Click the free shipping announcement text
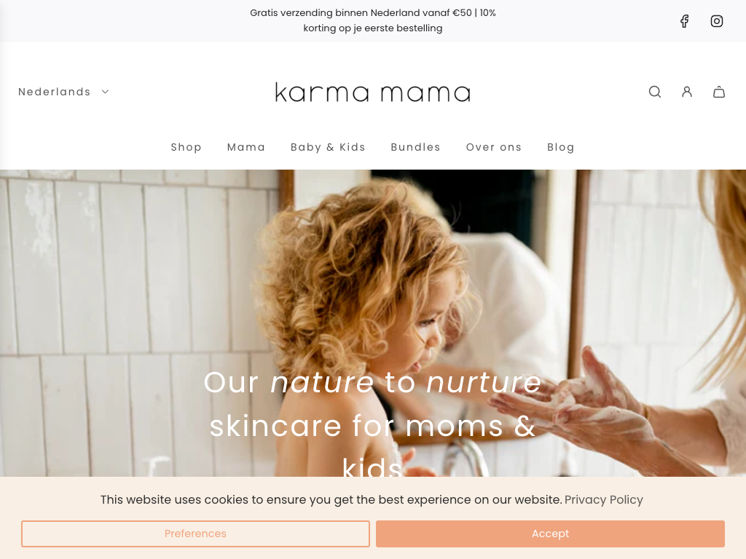The width and height of the screenshot is (746, 559). (372, 20)
